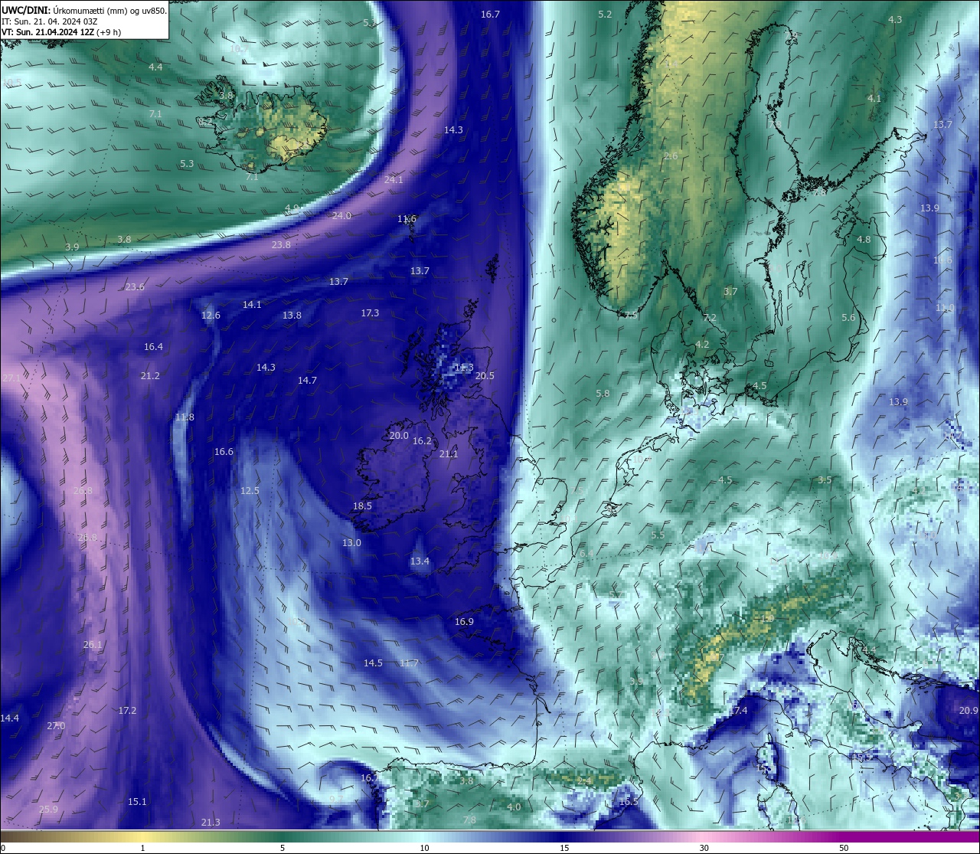Click the 5.8 value in the North Sea
The image size is (980, 854).
pyautogui.click(x=603, y=394)
